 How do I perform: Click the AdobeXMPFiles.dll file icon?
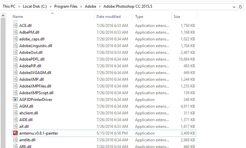[15, 86]
